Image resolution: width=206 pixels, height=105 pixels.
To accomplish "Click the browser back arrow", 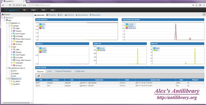I will point(3,5).
